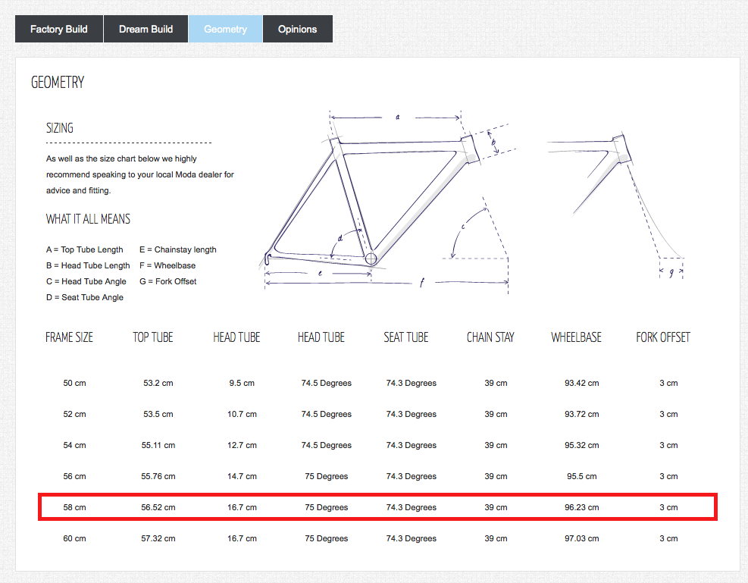The width and height of the screenshot is (748, 583).
Task: Click the FRAME SIZE column header
Action: [x=69, y=337]
